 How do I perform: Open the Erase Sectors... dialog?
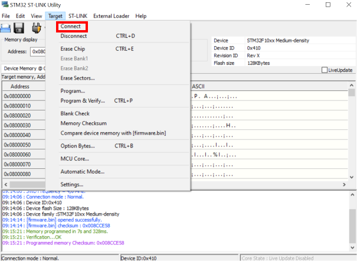(77, 78)
